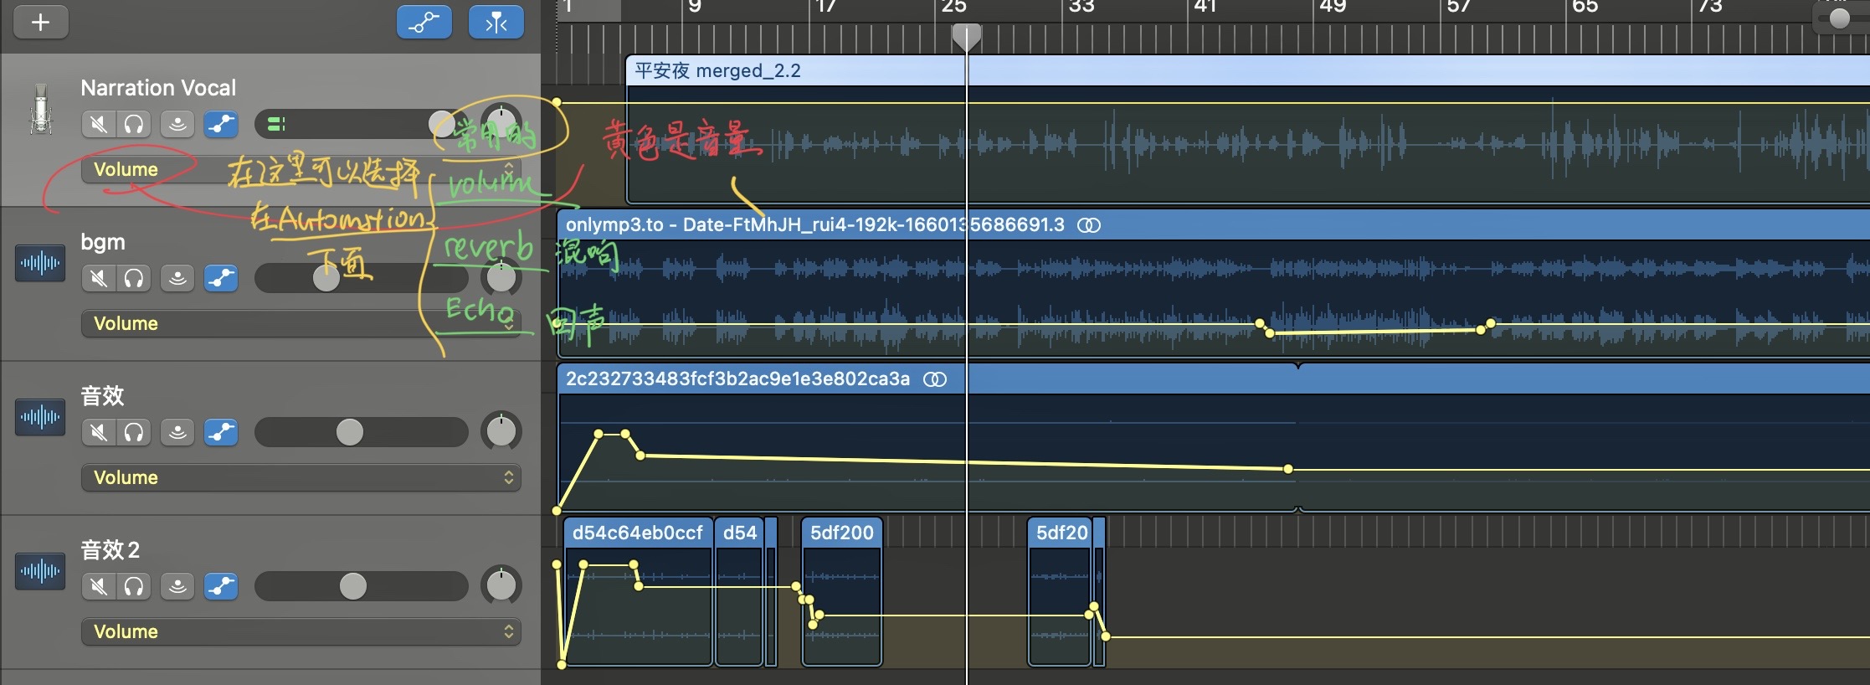1870x685 pixels.
Task: Toggle the show automation button in header
Action: tap(424, 23)
